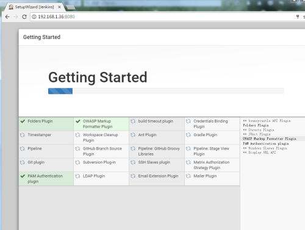Click the green checkmark for OWASP Markup Formatter
The width and height of the screenshot is (305, 230).
click(78, 121)
